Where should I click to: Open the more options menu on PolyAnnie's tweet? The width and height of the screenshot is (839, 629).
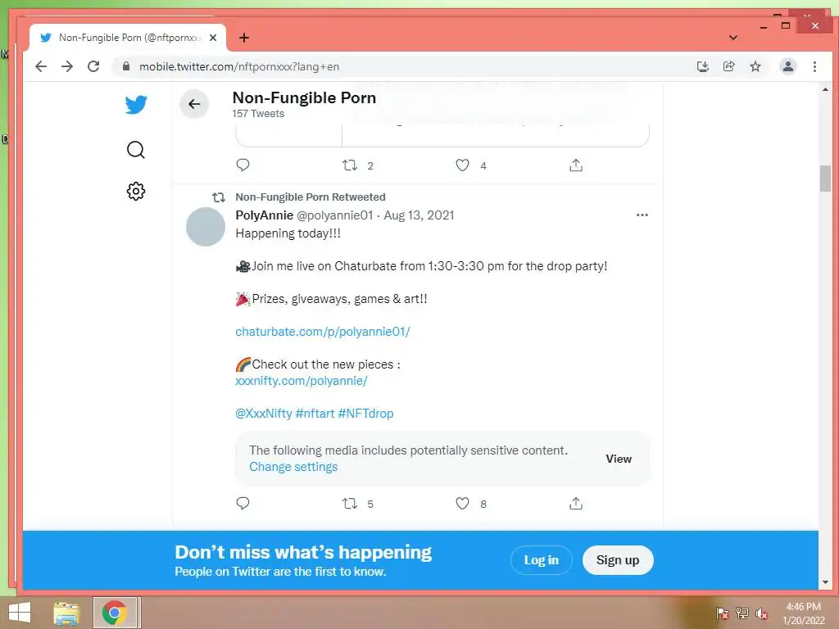coord(642,215)
